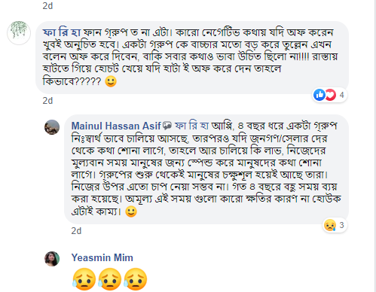Image resolution: width=376 pixels, height=292 pixels.
Task: Click the author badge icon beside Mainul Hassan Asif
Action: coord(167,126)
